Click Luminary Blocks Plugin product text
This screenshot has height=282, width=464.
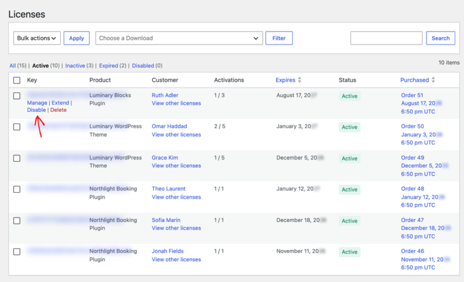point(110,99)
